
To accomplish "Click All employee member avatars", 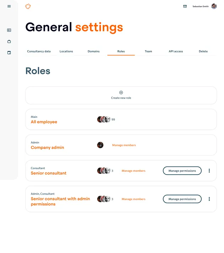I will [x=104, y=120].
